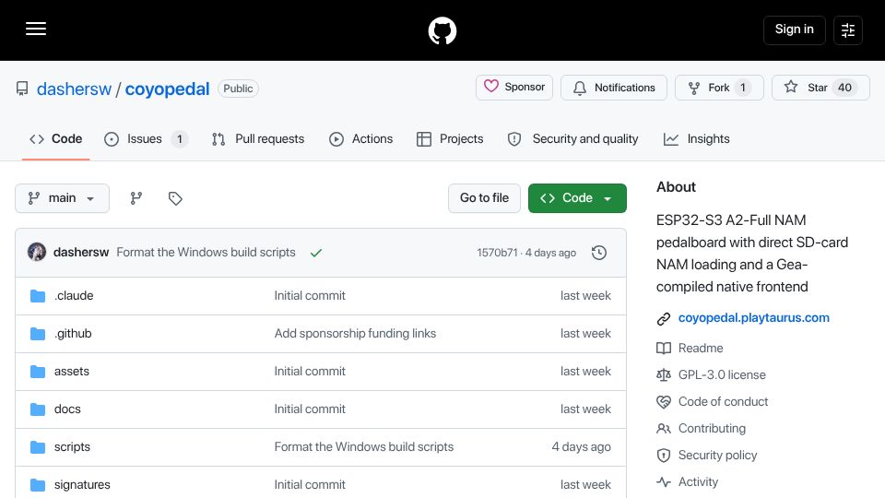View branches using the branch icon
Image resolution: width=885 pixels, height=498 pixels.
136,198
